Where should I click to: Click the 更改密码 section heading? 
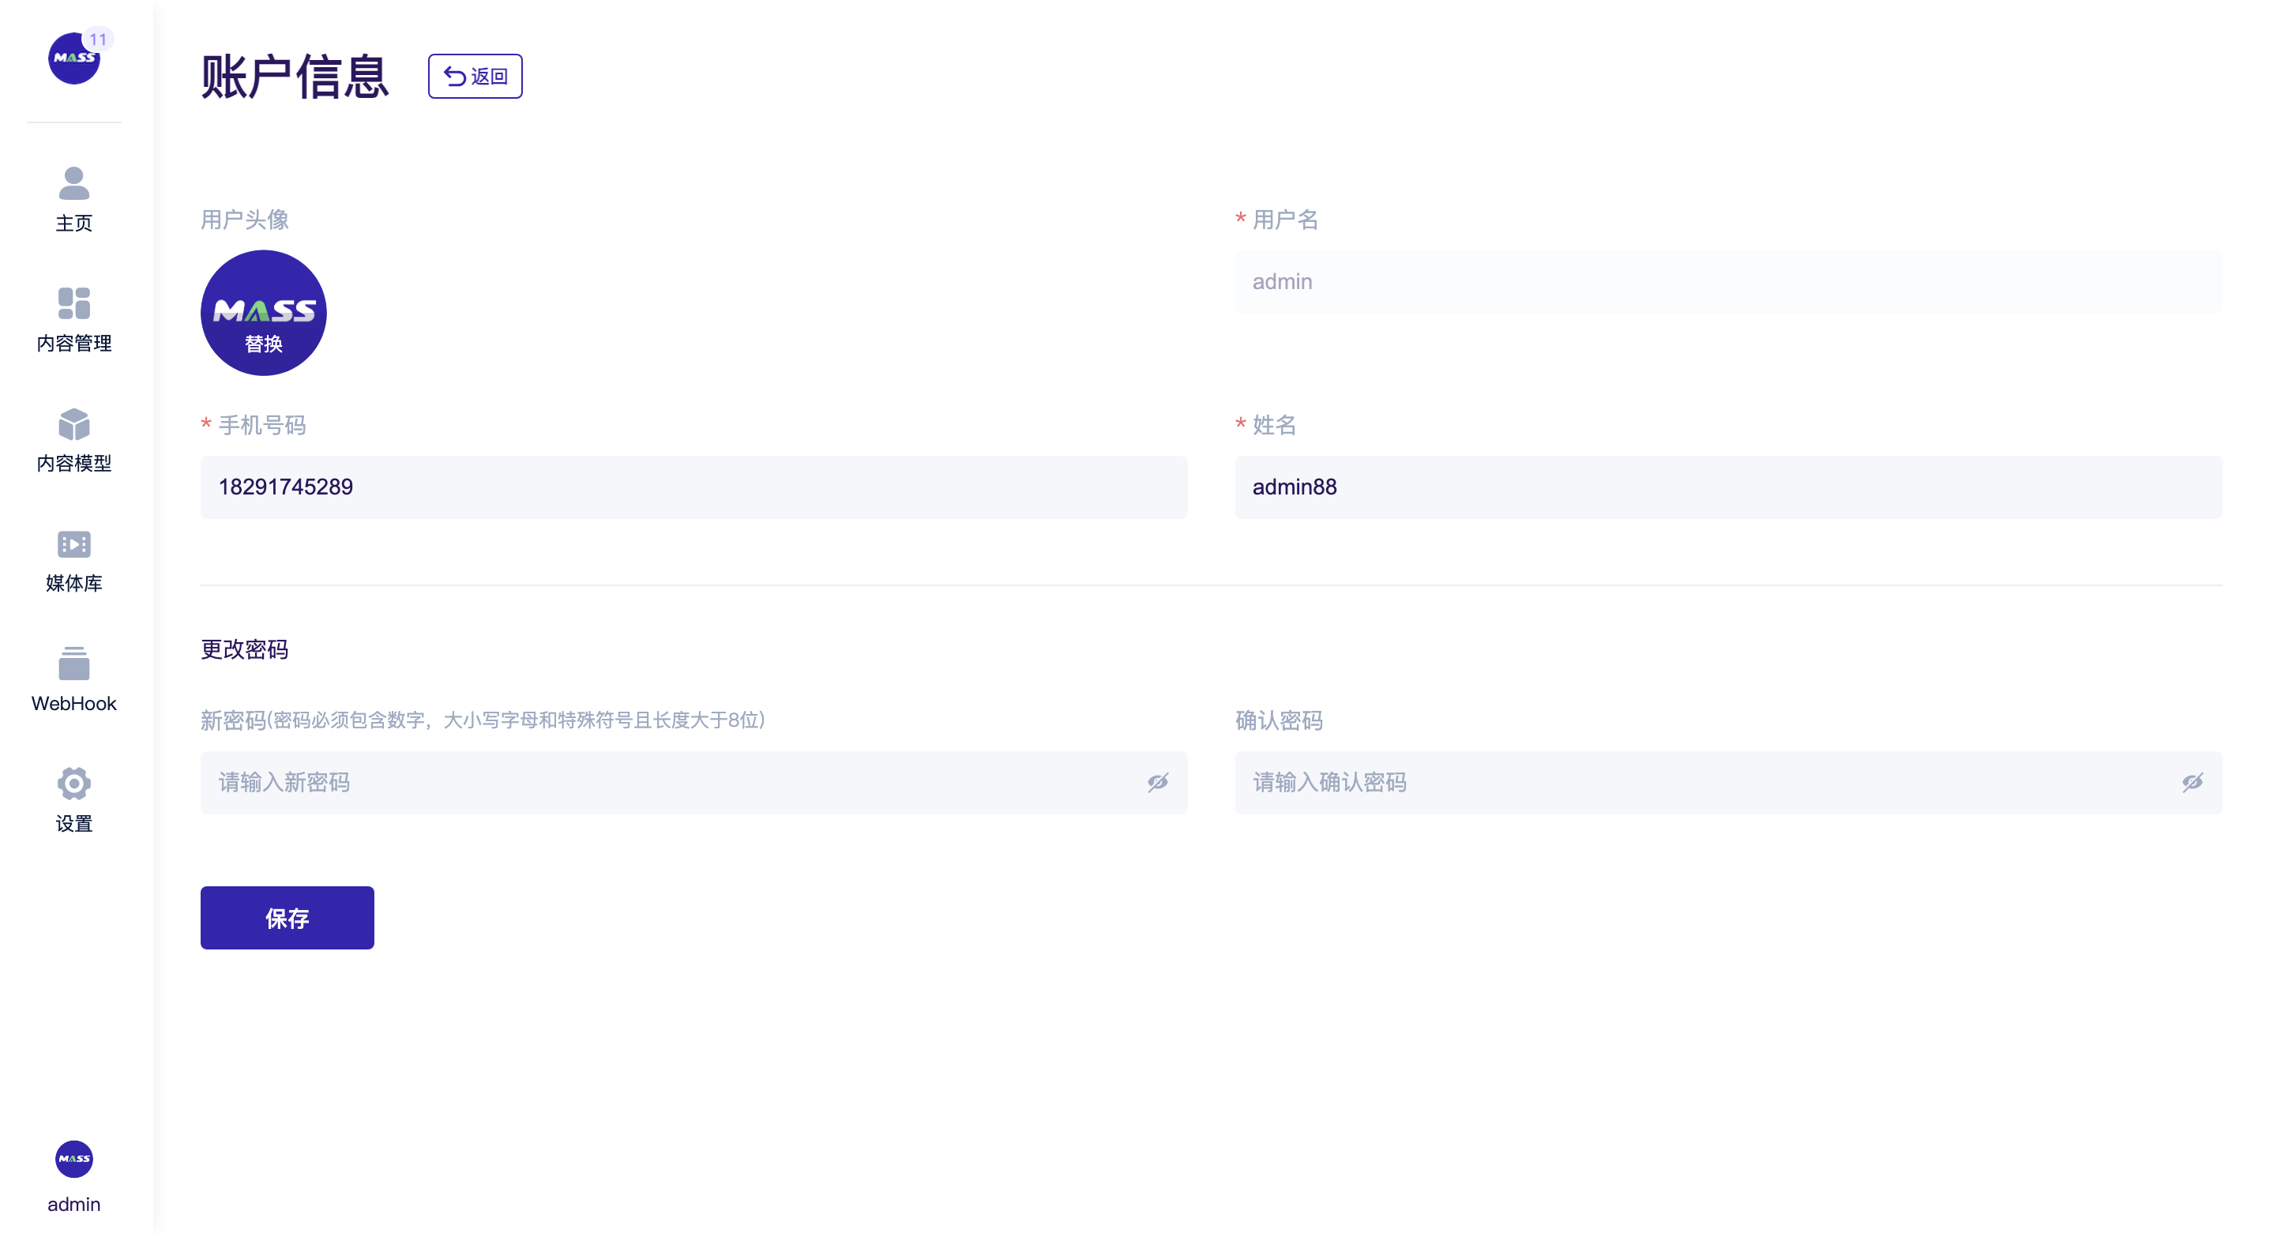tap(244, 650)
